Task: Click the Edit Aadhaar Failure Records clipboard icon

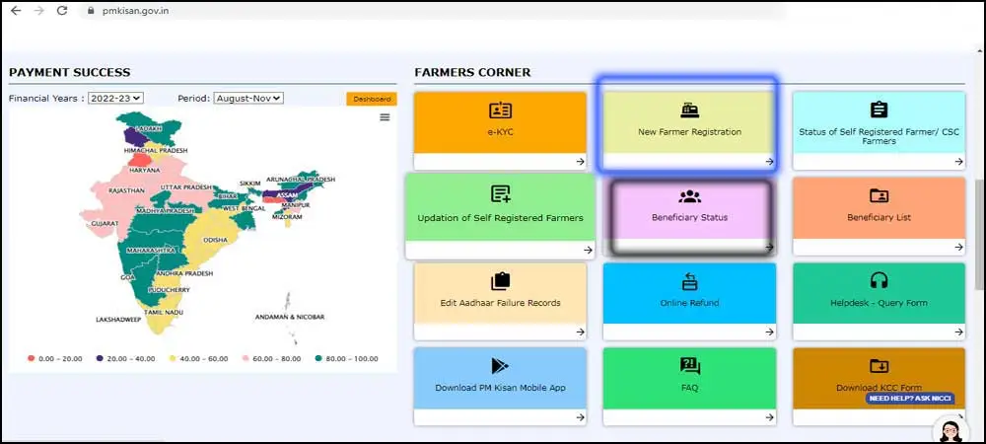Action: tap(500, 281)
